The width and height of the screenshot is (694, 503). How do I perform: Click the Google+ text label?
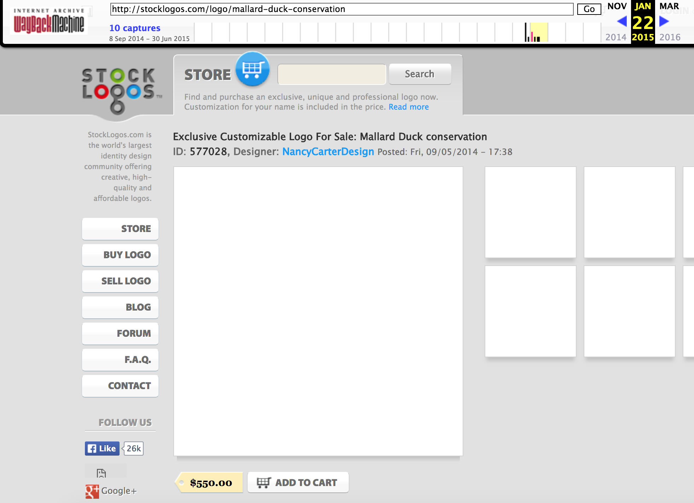pos(119,491)
